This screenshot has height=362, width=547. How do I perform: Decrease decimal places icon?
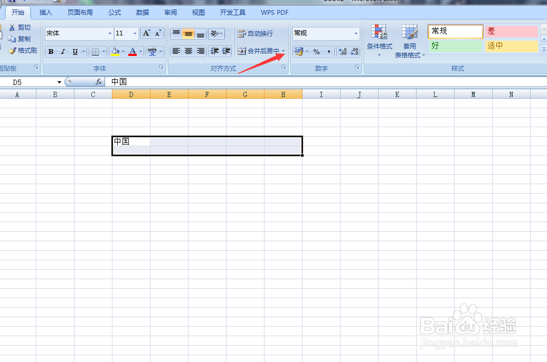pyautogui.click(x=354, y=52)
